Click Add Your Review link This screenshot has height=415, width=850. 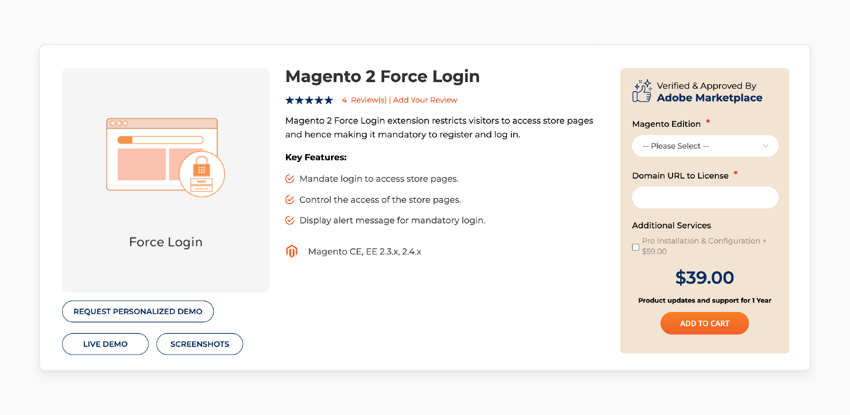click(425, 100)
